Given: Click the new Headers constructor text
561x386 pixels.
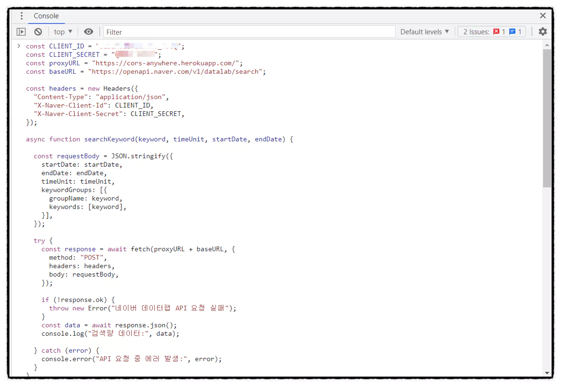Looking at the screenshot, I should [x=113, y=89].
